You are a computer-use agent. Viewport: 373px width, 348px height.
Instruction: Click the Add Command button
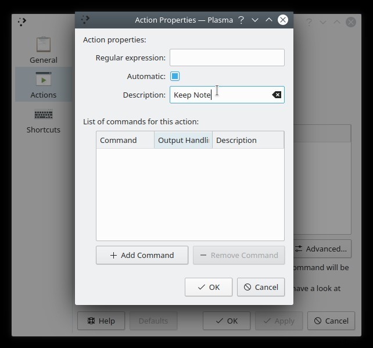142,255
